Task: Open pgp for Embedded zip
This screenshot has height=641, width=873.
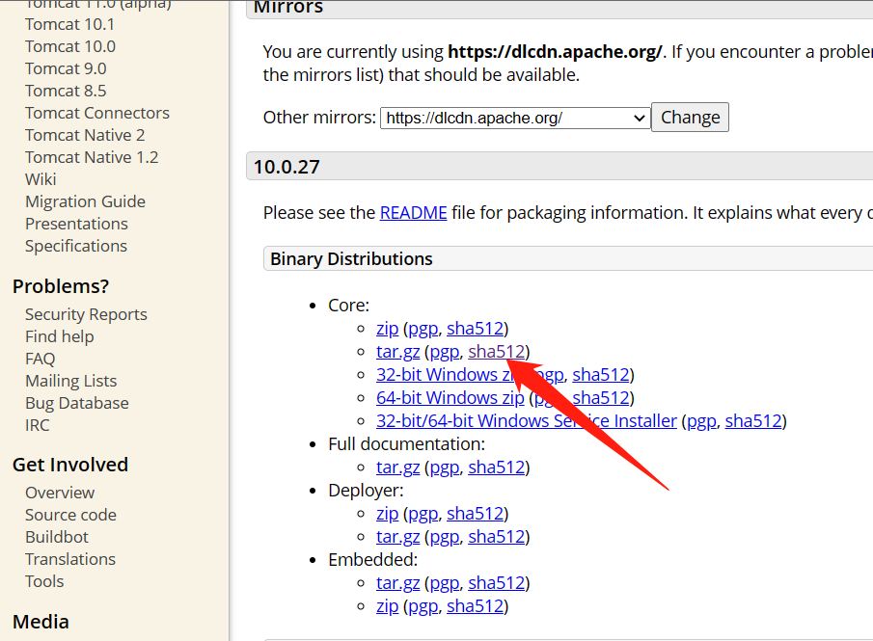Action: click(x=423, y=606)
